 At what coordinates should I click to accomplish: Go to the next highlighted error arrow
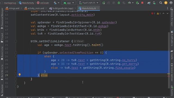click(x=167, y=13)
